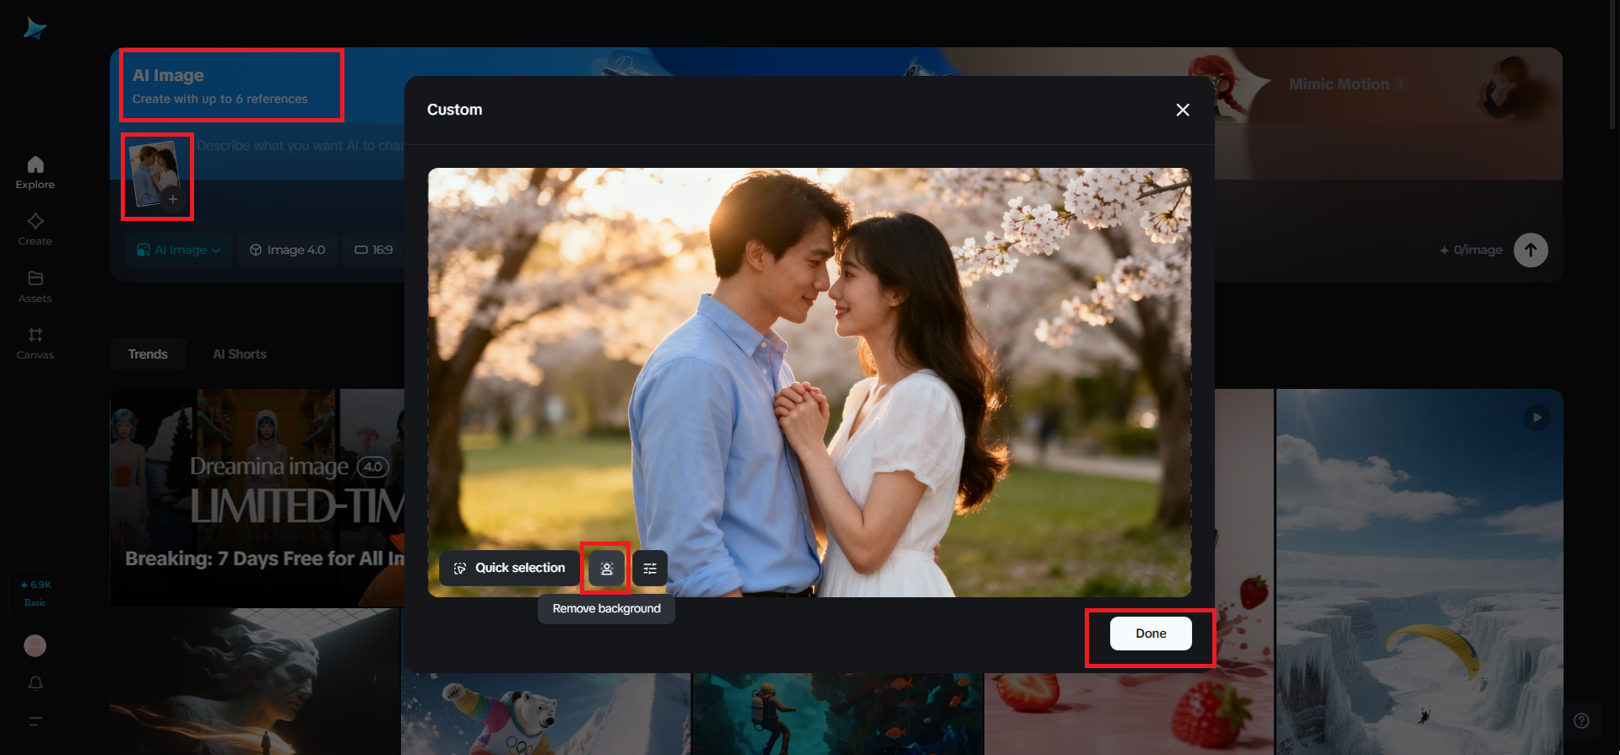Click the help question mark icon

pos(1581,720)
